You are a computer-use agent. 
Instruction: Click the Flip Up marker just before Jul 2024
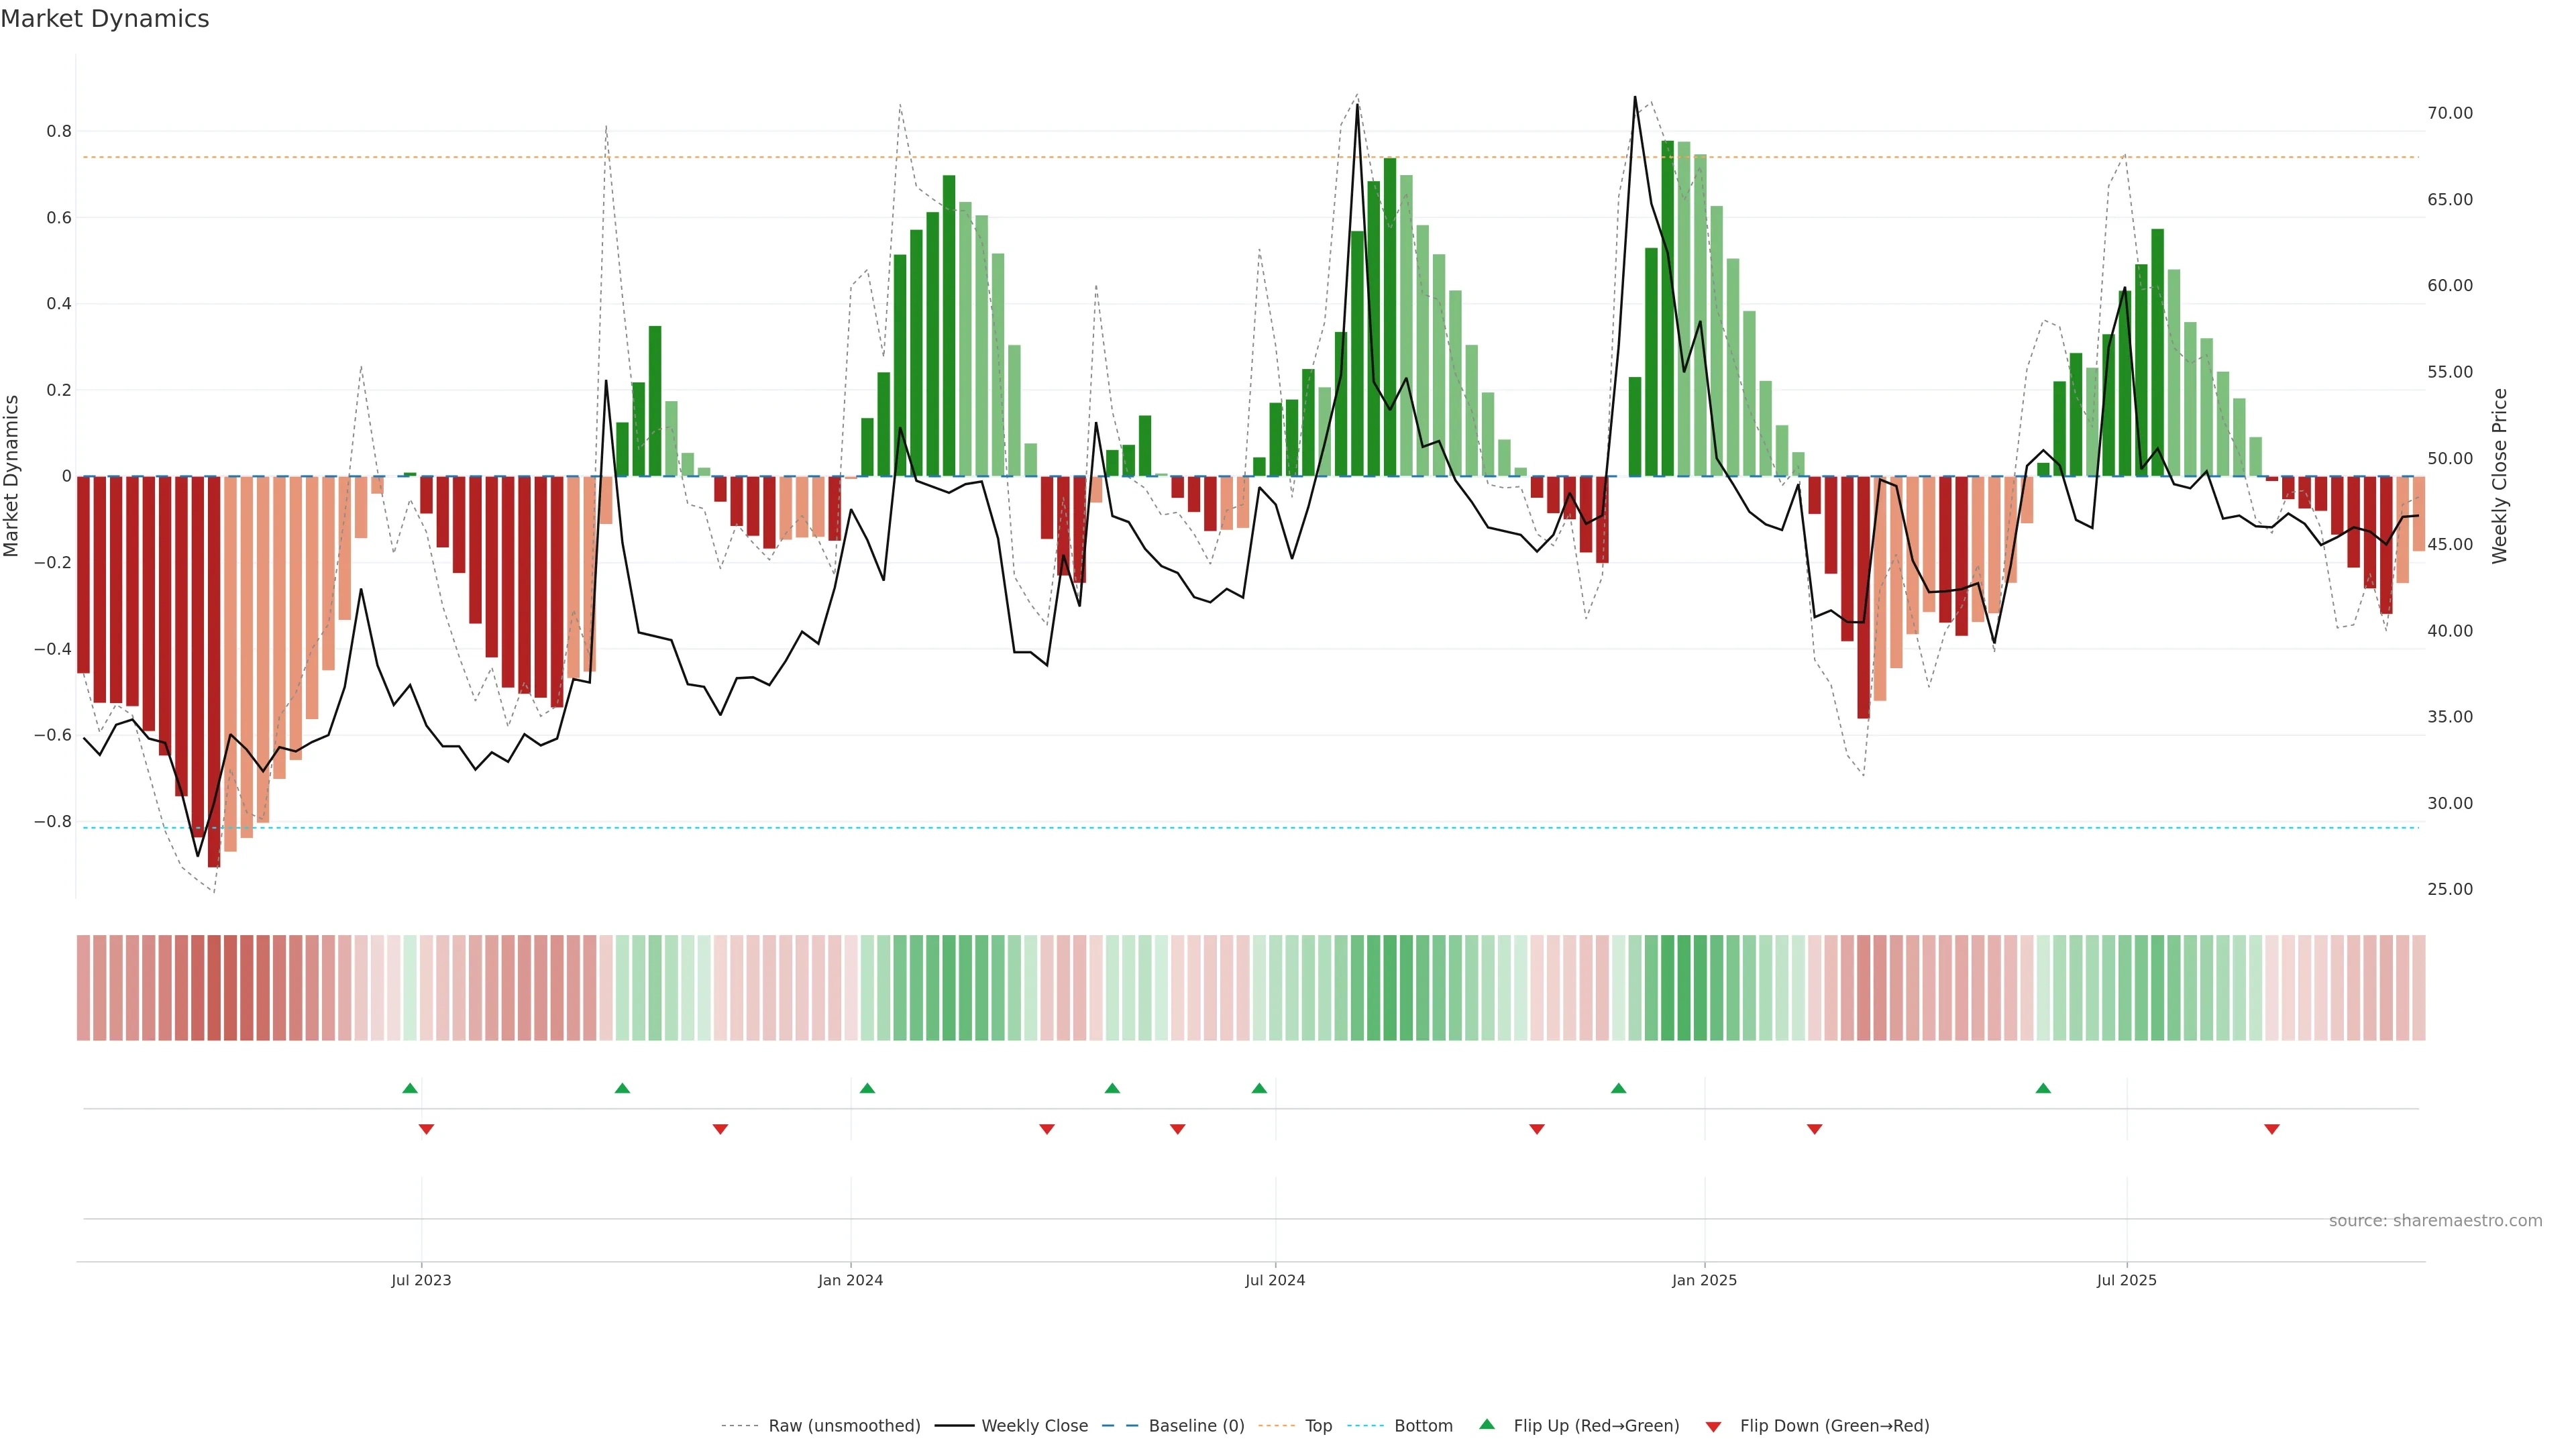coord(1259,1088)
